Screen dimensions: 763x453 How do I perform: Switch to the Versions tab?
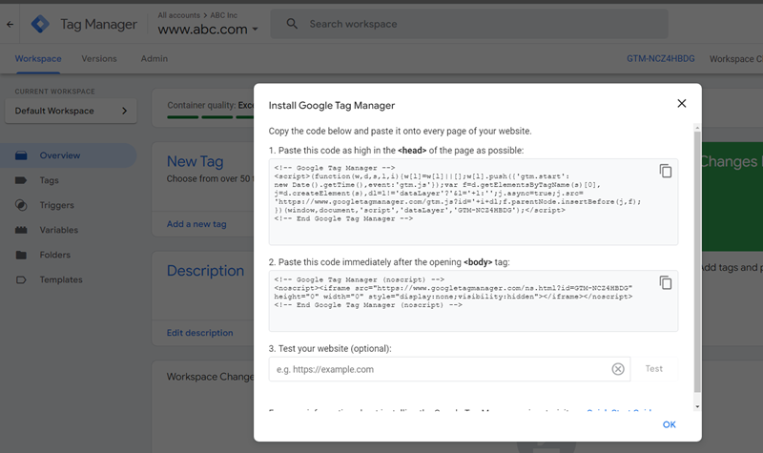pos(99,58)
